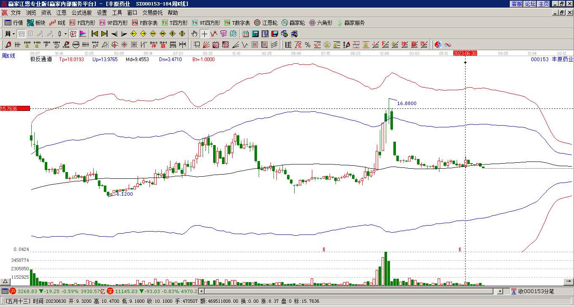Open the 帮助 menu

click(173, 13)
